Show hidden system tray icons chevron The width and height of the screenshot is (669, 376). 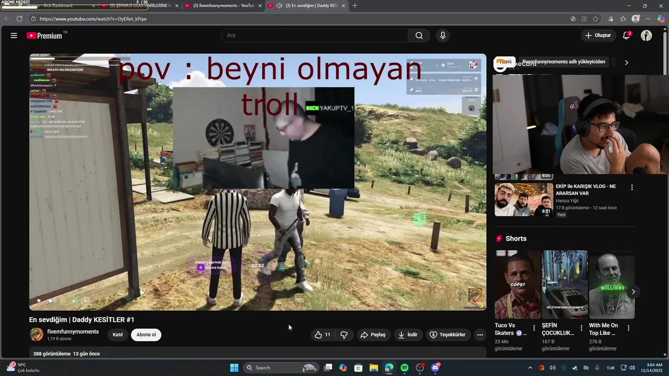pos(530,368)
